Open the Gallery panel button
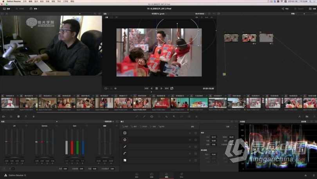317x179 pixels. coord(7,9)
